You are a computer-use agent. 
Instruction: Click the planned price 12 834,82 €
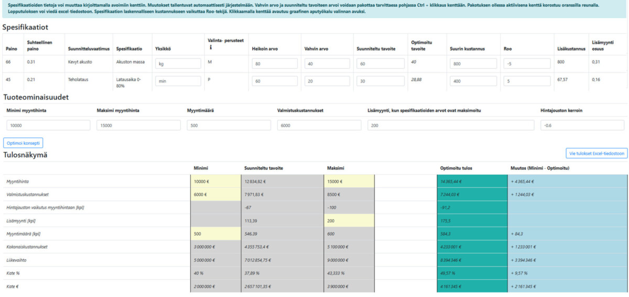click(x=255, y=182)
